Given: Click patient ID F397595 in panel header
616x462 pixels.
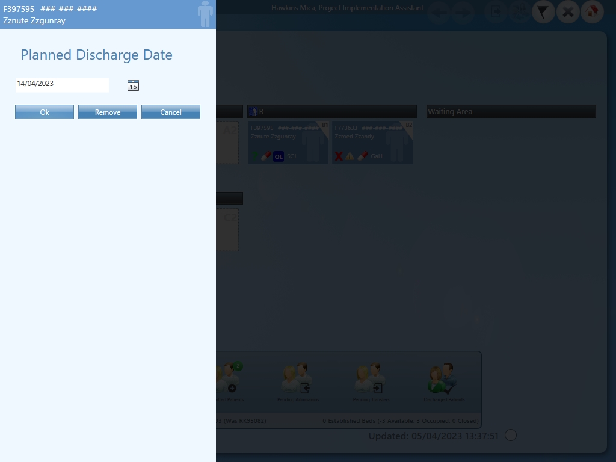Looking at the screenshot, I should pos(19,8).
